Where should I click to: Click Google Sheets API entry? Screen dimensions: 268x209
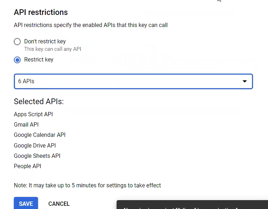(37, 156)
